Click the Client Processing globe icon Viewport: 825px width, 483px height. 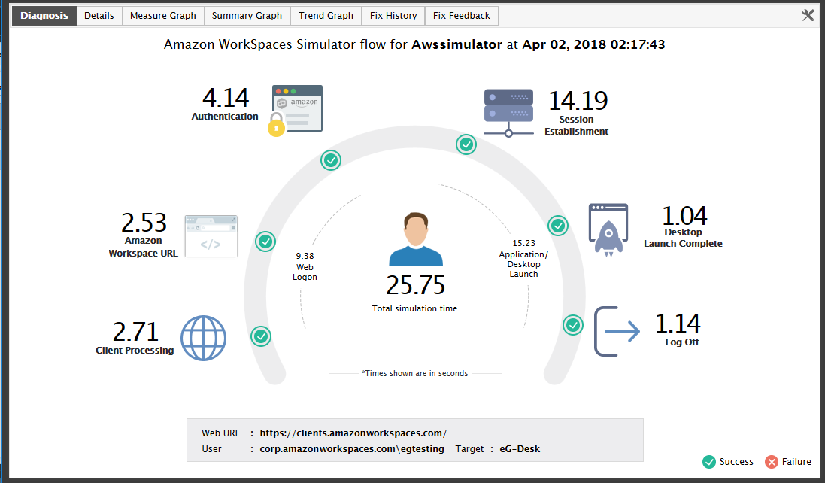204,338
